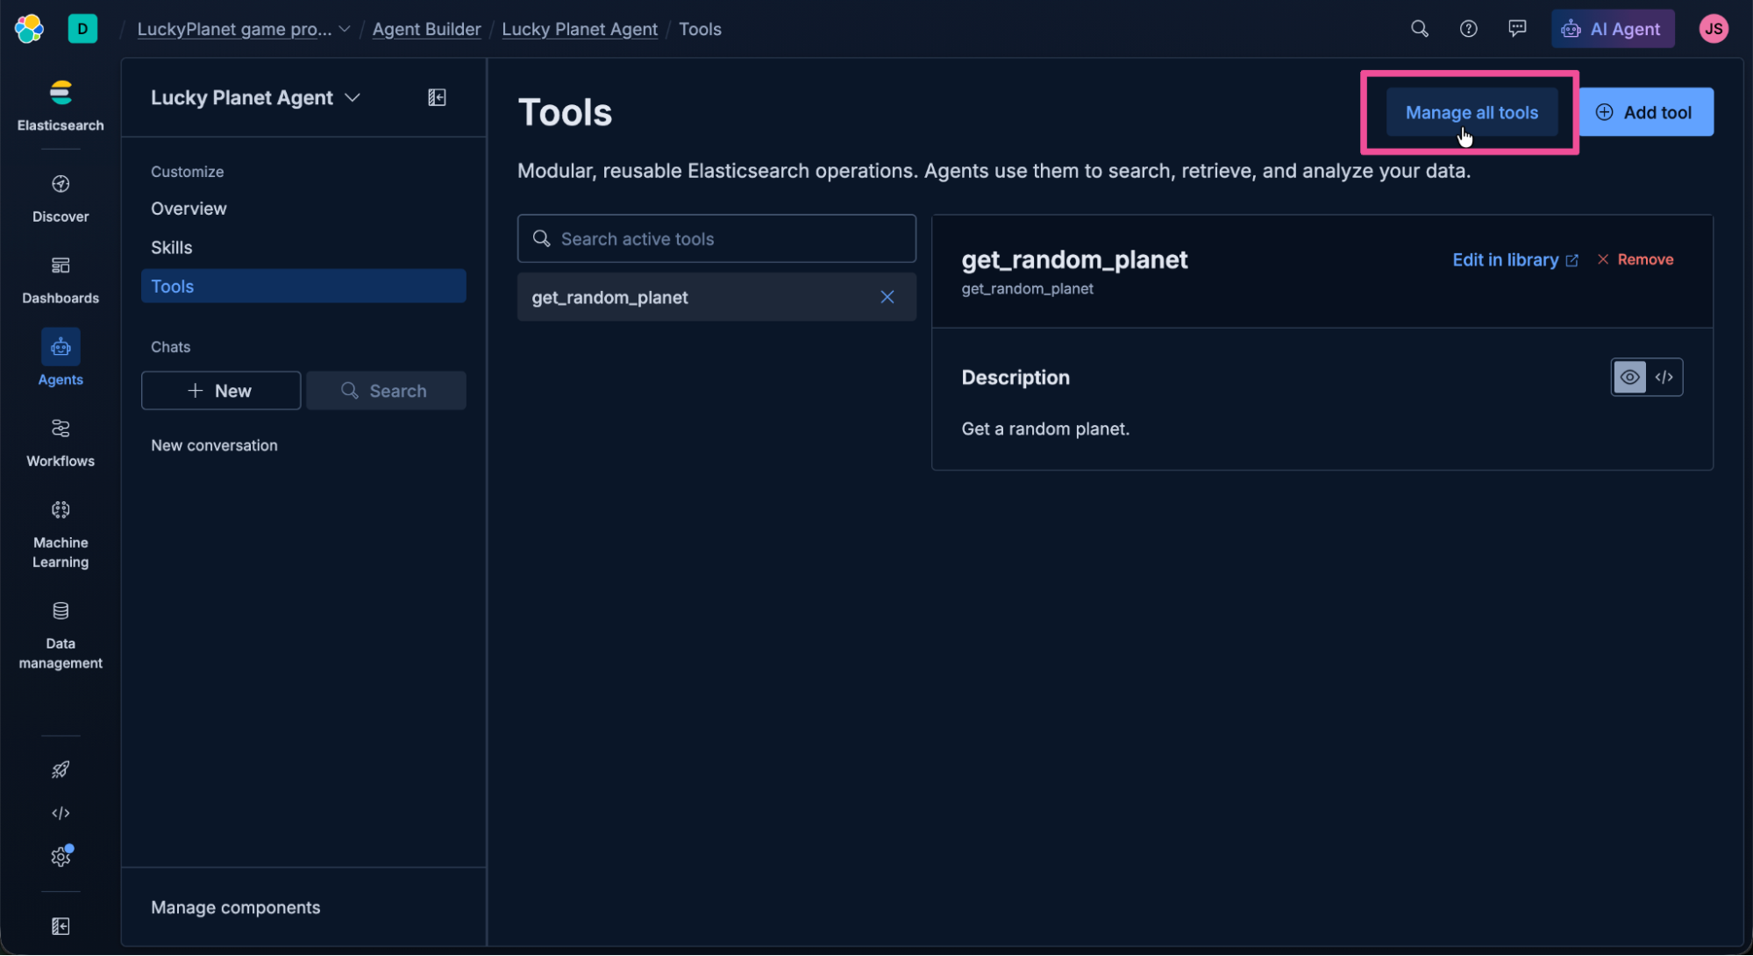1753x956 pixels.
Task: Click Remove for get_random_planet tool
Action: 1635,259
